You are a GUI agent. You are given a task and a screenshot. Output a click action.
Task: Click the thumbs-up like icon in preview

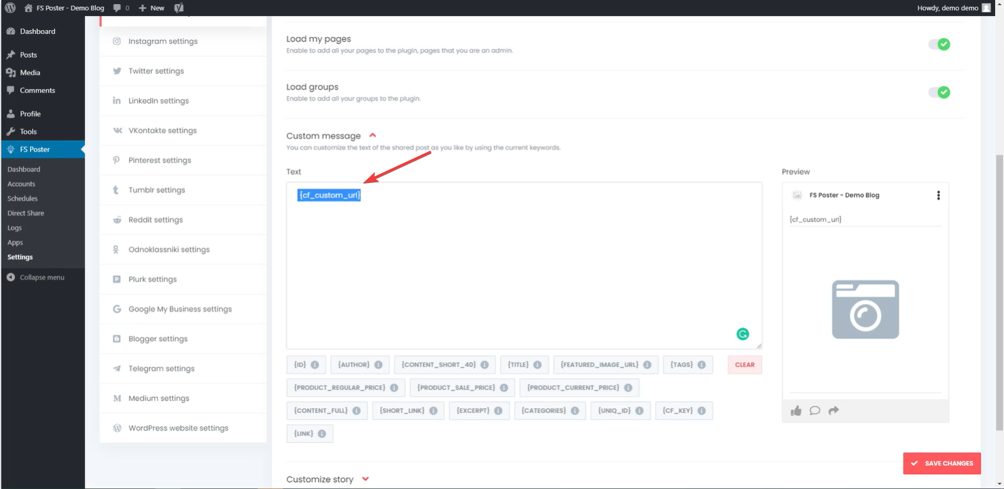(x=796, y=411)
